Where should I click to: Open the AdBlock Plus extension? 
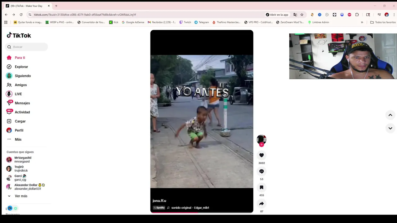350,15
